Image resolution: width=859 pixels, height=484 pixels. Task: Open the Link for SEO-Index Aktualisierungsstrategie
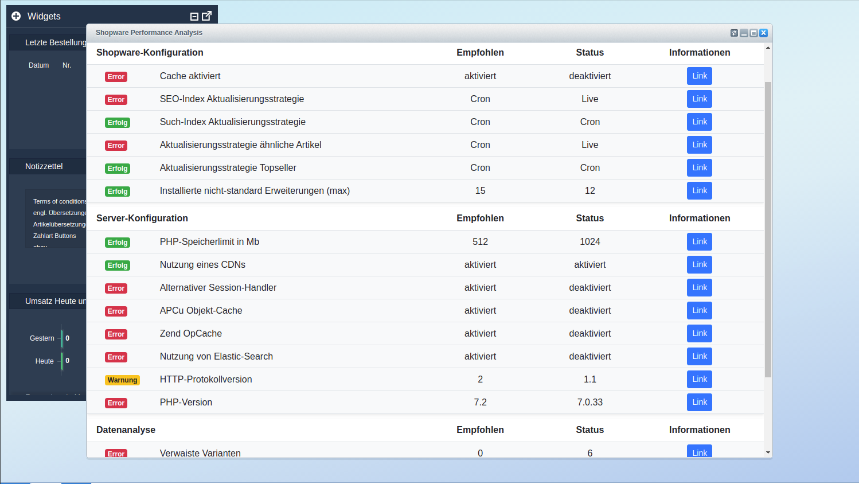click(x=699, y=99)
